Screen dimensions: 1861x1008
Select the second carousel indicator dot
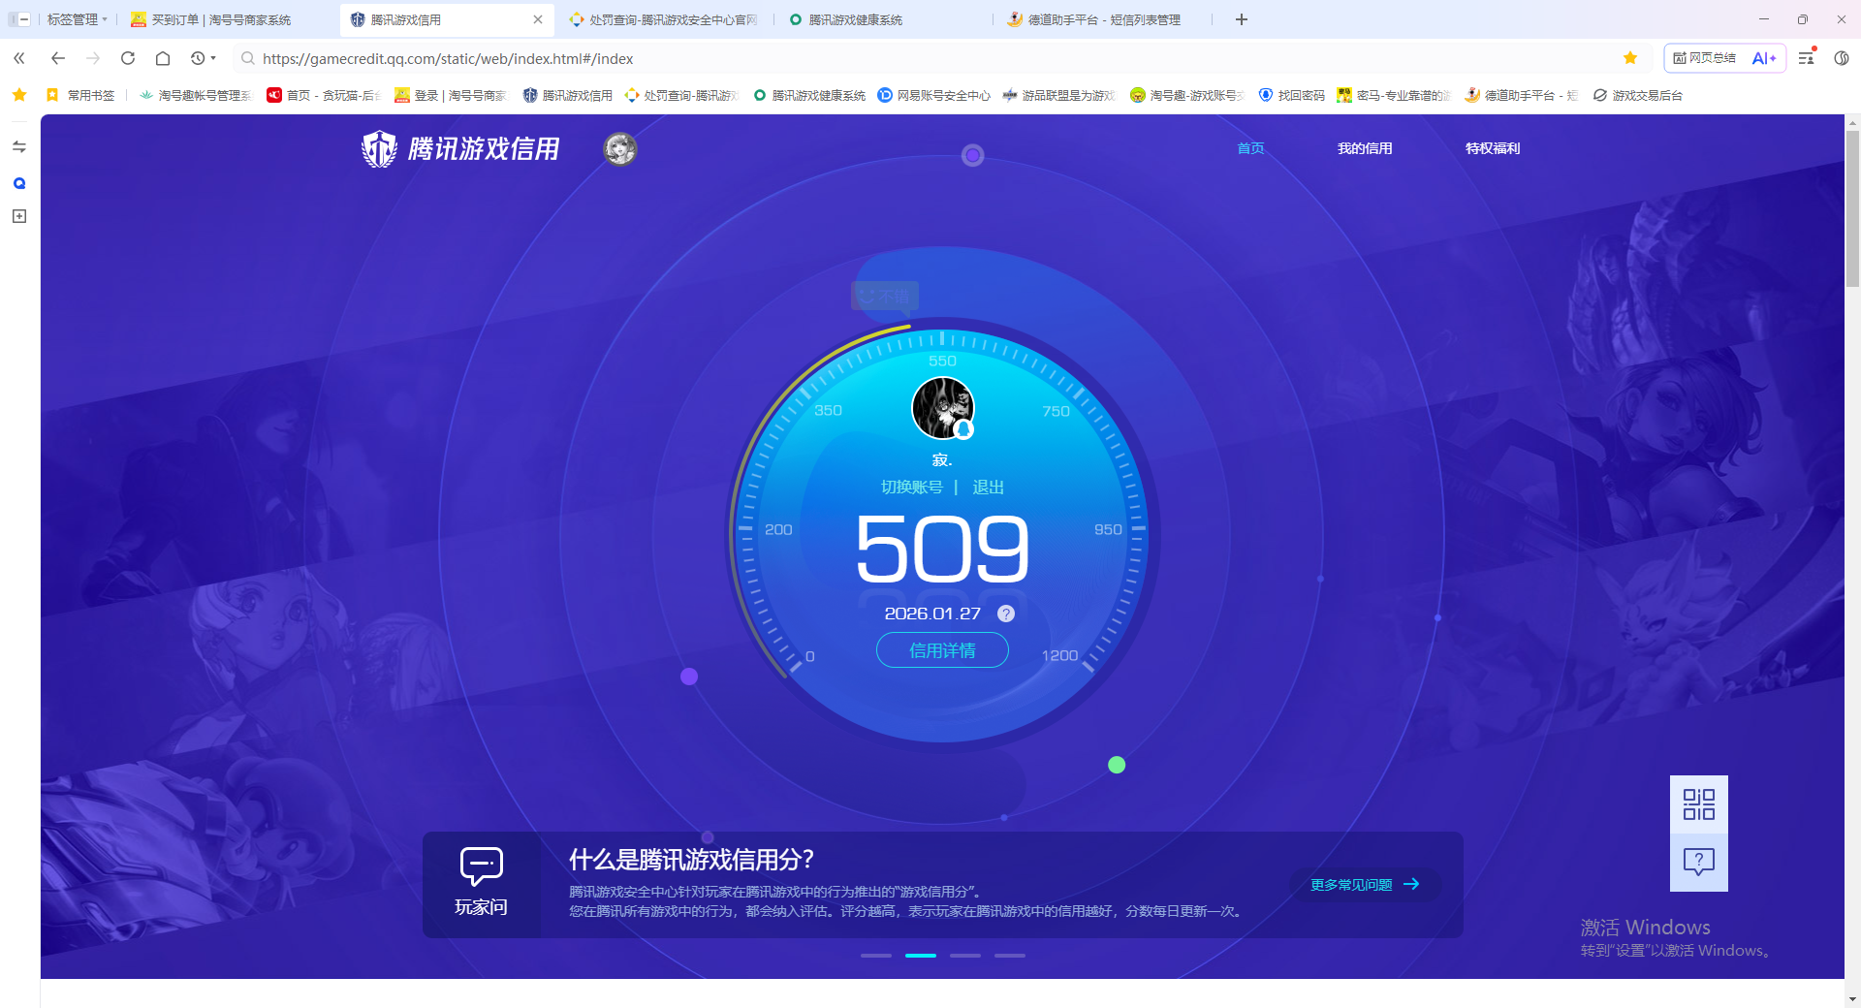(921, 955)
